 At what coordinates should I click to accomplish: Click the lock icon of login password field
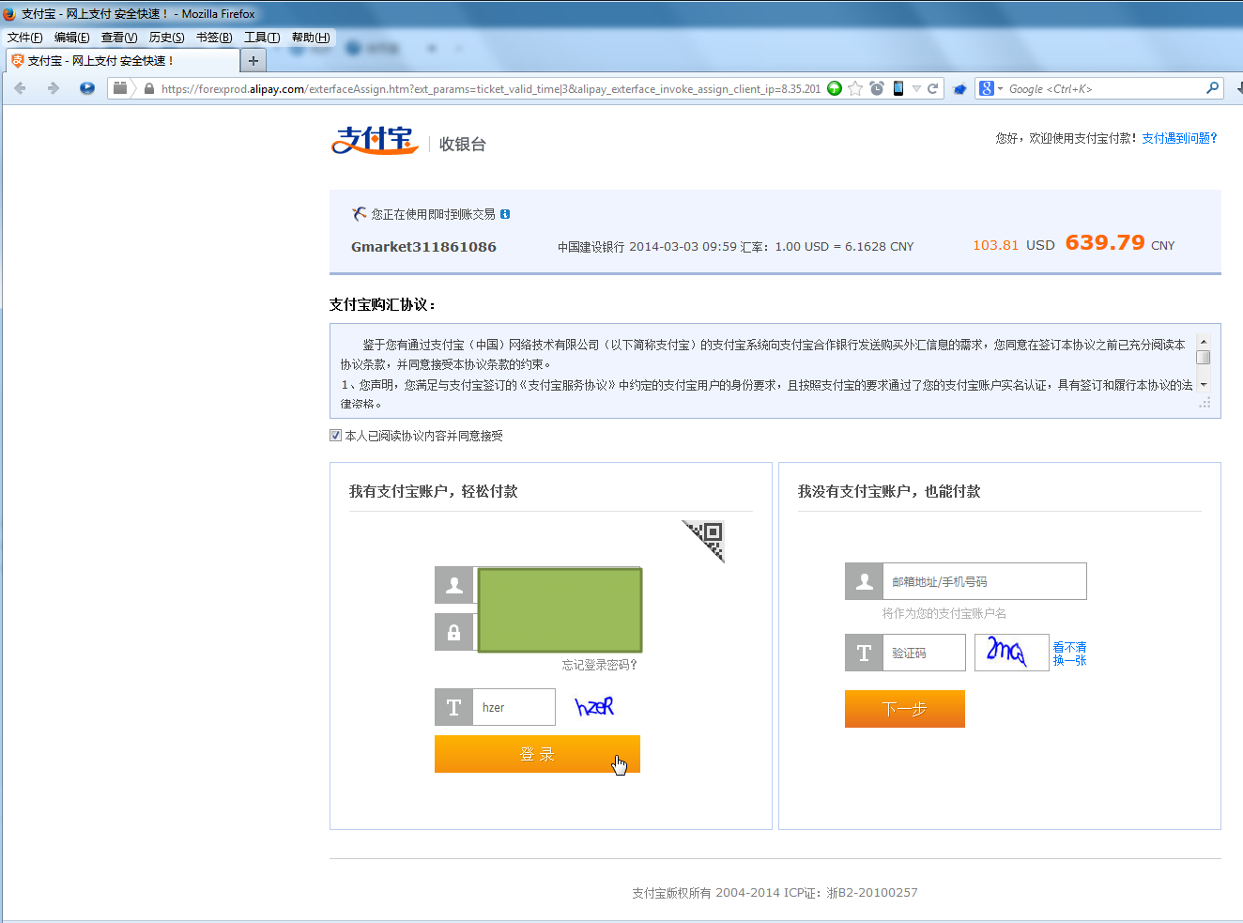454,632
